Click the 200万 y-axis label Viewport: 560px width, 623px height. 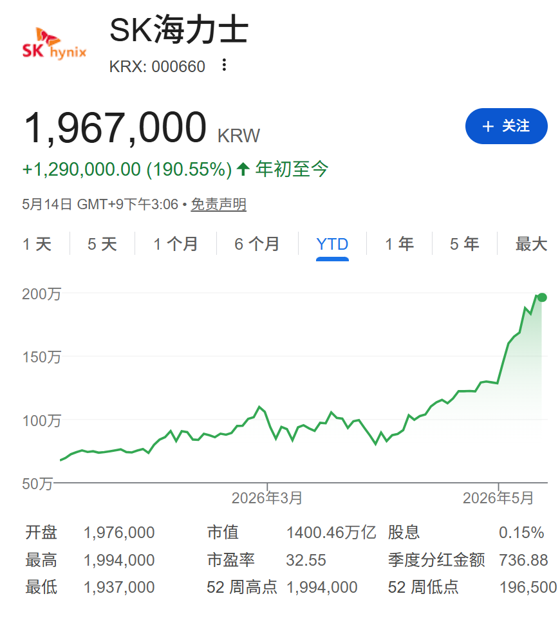coord(42,294)
